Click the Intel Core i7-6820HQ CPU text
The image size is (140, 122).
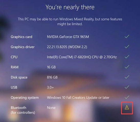tap(82, 57)
